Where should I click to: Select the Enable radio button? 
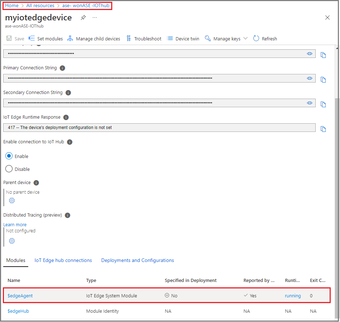pos(9,156)
